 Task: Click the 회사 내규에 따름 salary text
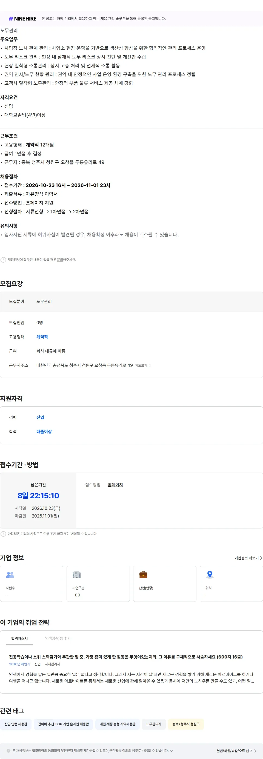point(51,351)
